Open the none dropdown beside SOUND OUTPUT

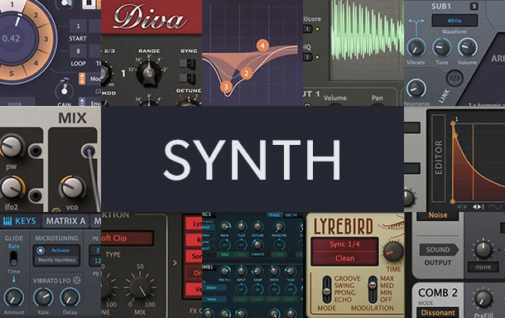(483, 267)
